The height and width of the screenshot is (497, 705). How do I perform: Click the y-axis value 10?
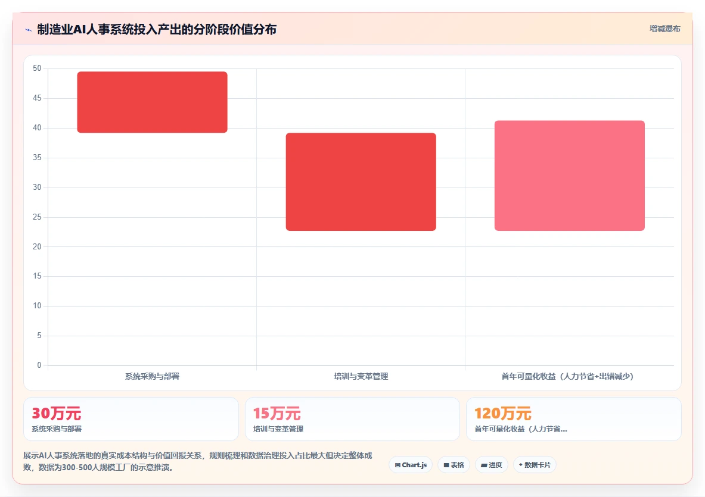[x=37, y=306]
